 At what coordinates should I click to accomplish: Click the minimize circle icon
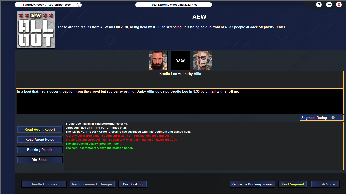tap(329, 5)
